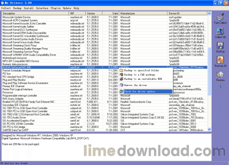
Task: Select Microsoft WINMM WDM Audio Compatibility Driver
Action: pyautogui.click(x=104, y=55)
